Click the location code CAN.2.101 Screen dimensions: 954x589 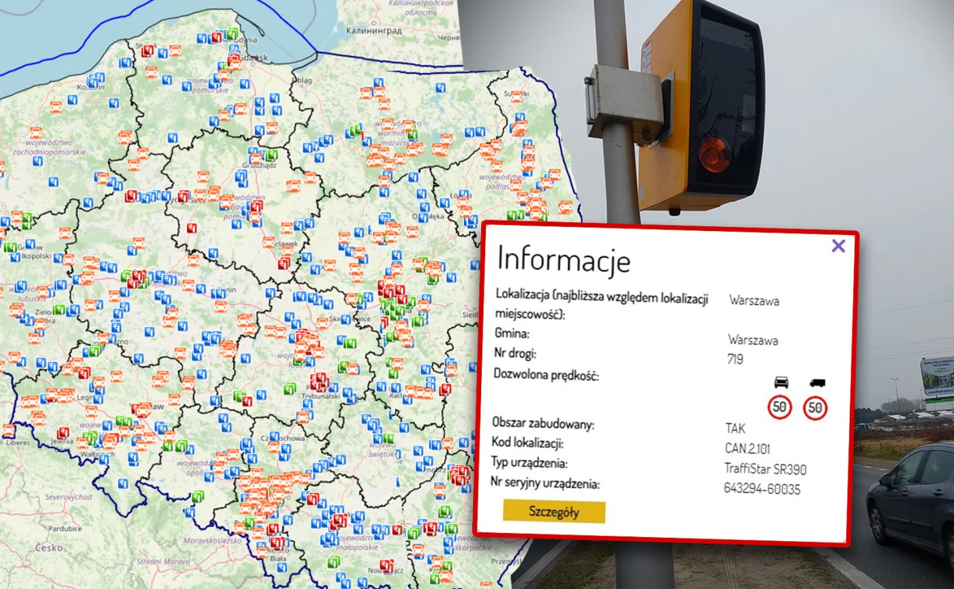click(748, 449)
